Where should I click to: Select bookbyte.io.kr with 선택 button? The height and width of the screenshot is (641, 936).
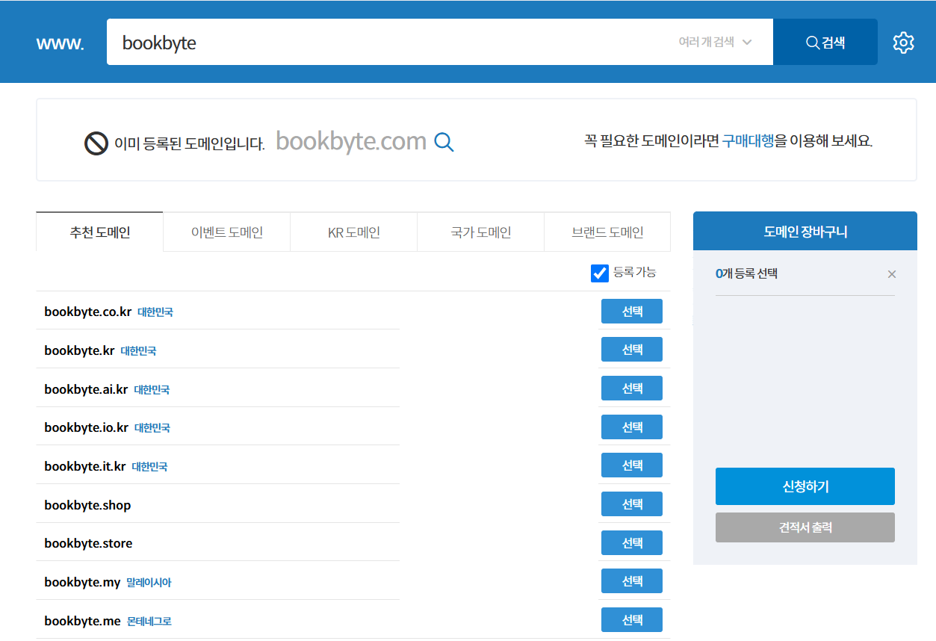[632, 427]
